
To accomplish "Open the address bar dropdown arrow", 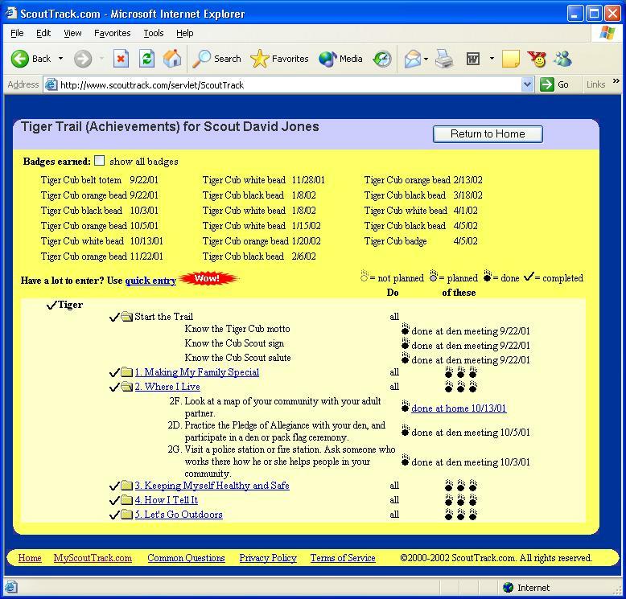I will pyautogui.click(x=527, y=84).
